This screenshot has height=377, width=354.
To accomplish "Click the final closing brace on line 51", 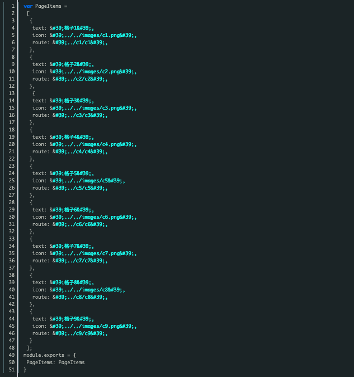I will pos(25,370).
